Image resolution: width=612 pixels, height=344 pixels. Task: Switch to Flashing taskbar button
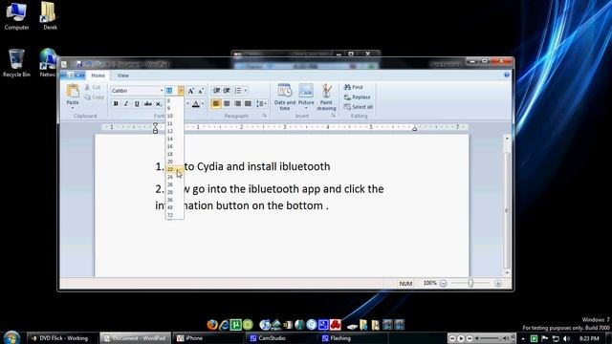point(354,338)
